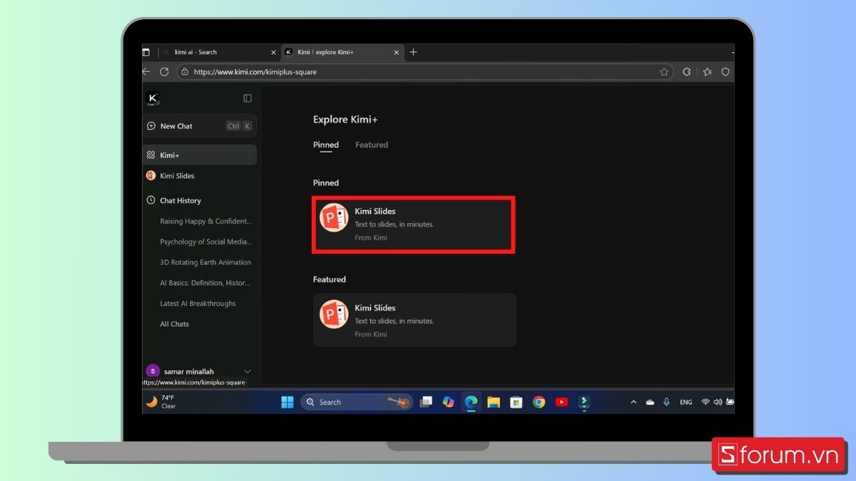This screenshot has width=856, height=481.
Task: Open YouTube from the taskbar
Action: pyautogui.click(x=561, y=402)
